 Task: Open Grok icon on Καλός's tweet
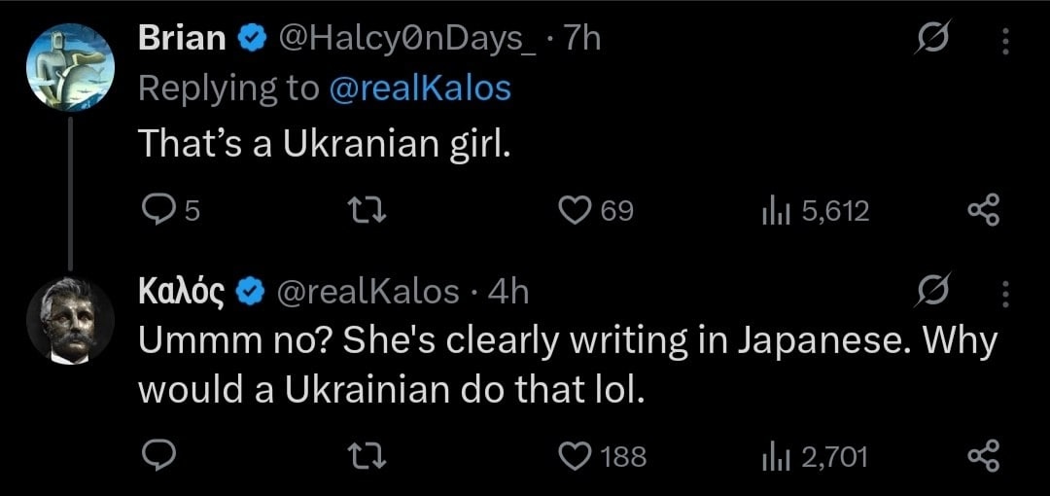pos(934,291)
